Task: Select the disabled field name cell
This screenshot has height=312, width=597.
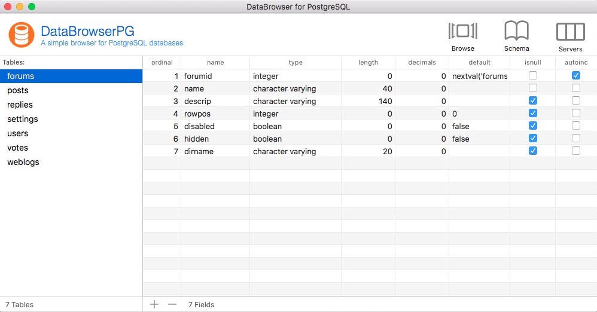Action: (215, 126)
